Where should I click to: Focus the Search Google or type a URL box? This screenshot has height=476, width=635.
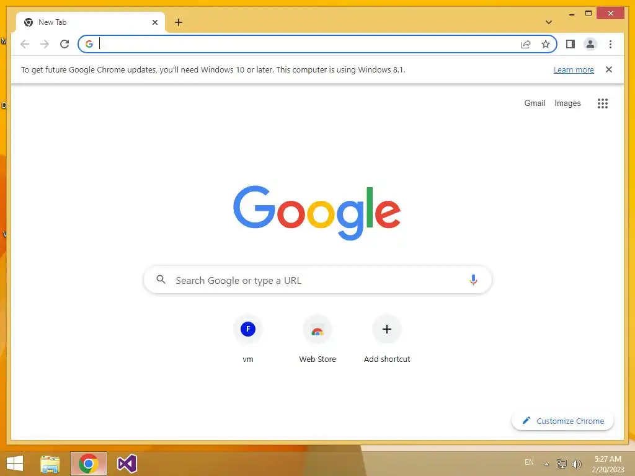click(x=317, y=280)
